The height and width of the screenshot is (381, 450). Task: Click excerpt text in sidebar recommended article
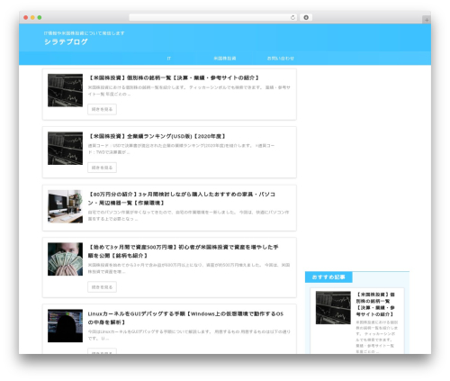[x=377, y=337]
